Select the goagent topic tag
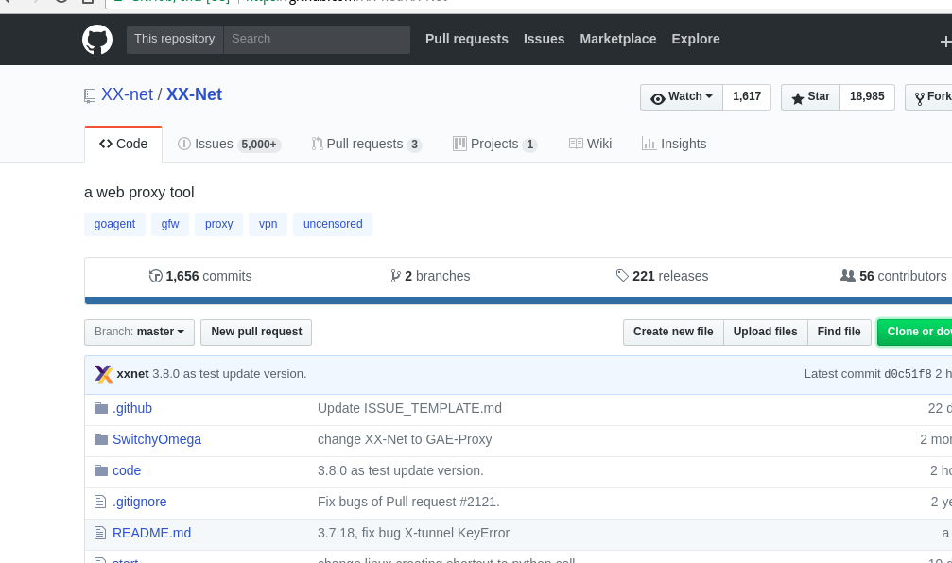952x563 pixels. (114, 224)
